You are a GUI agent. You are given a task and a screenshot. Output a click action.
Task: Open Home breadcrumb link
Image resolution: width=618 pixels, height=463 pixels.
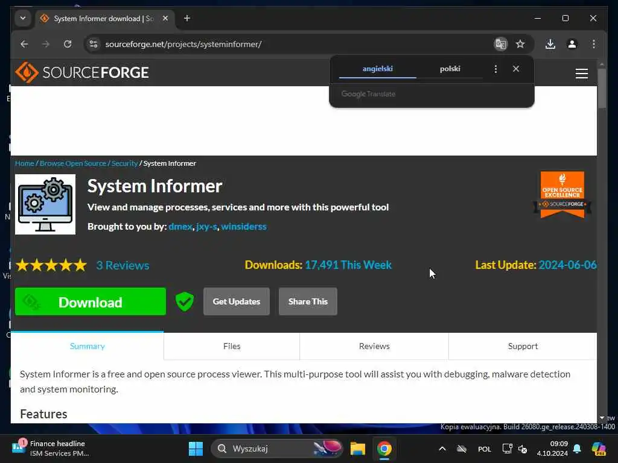[x=24, y=163]
